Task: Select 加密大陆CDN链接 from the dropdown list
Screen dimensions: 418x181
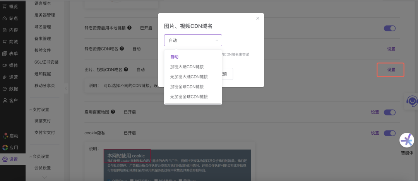Action: click(187, 67)
